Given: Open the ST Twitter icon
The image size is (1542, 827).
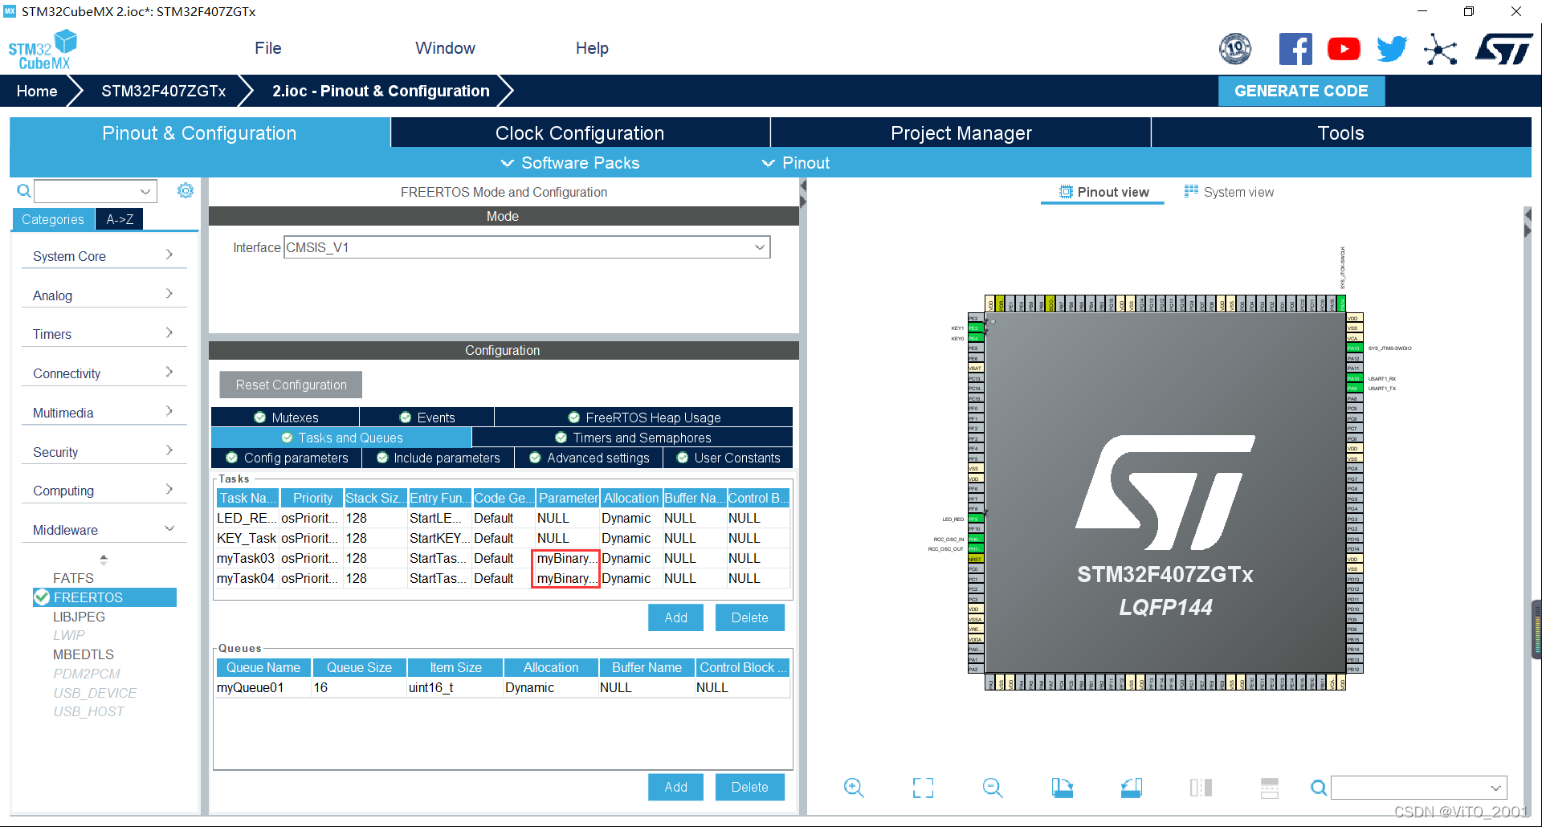Looking at the screenshot, I should click(x=1392, y=49).
